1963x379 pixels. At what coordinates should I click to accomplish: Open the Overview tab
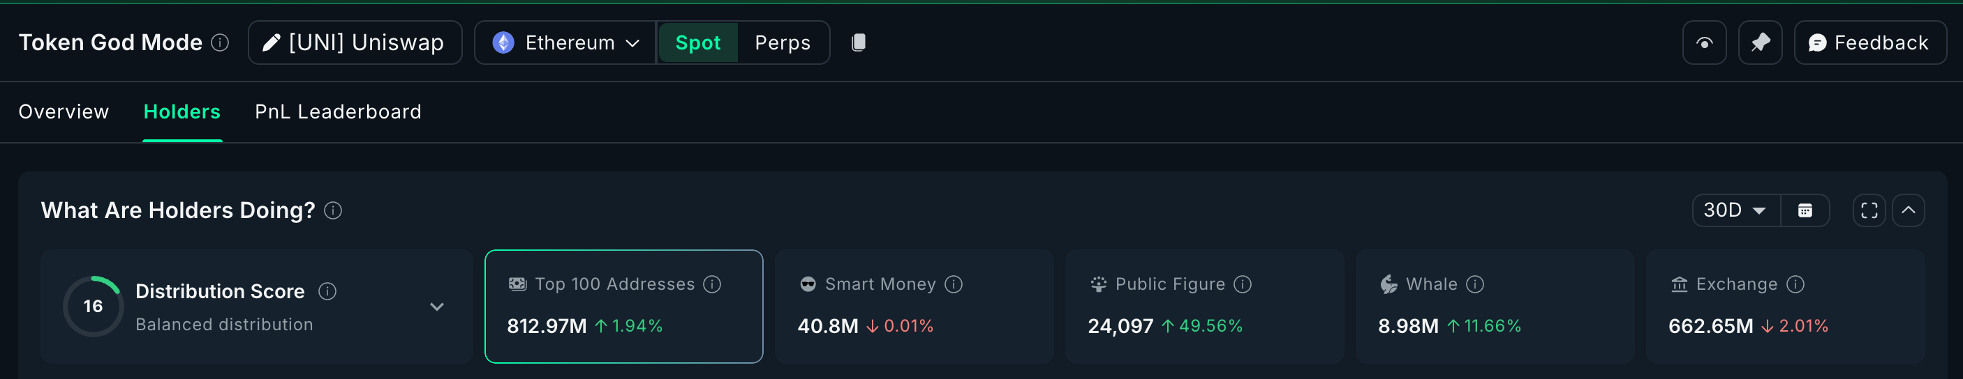pyautogui.click(x=64, y=112)
